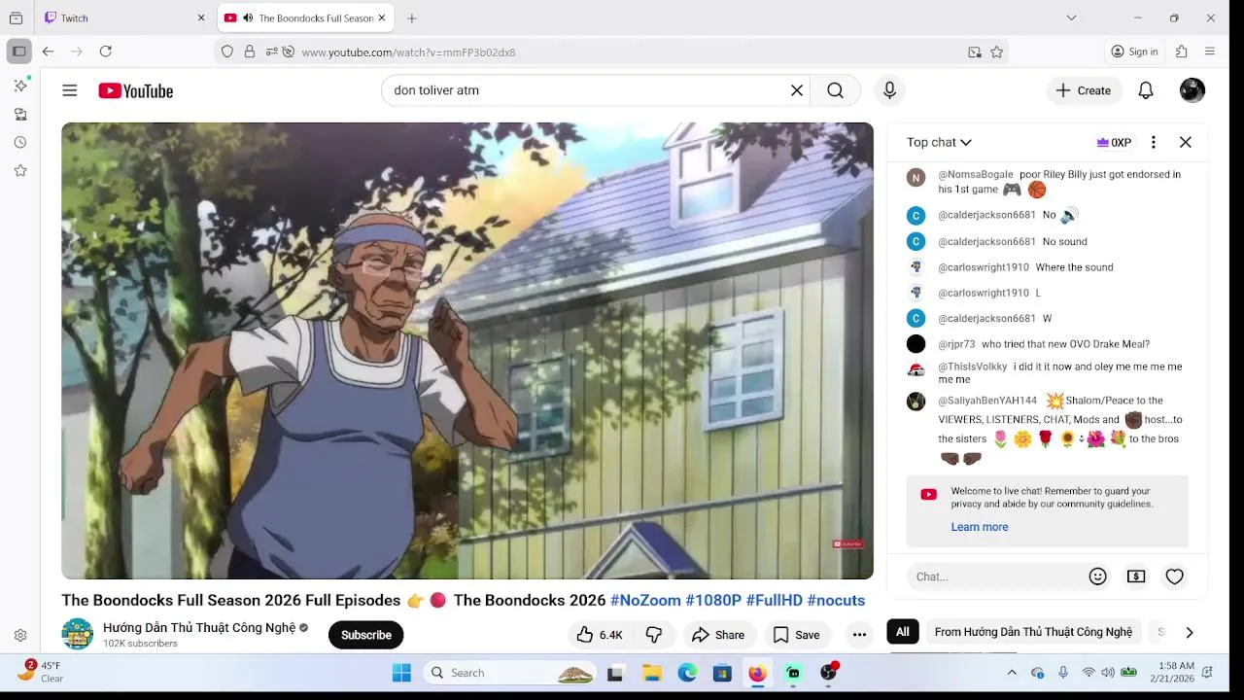The height and width of the screenshot is (700, 1244).
Task: Clear the search box with the X
Action: [797, 90]
